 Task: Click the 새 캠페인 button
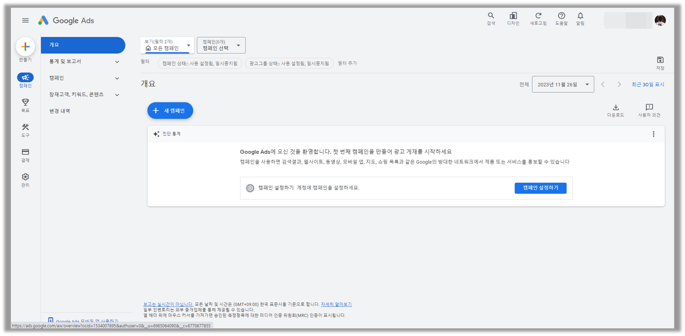click(x=170, y=110)
